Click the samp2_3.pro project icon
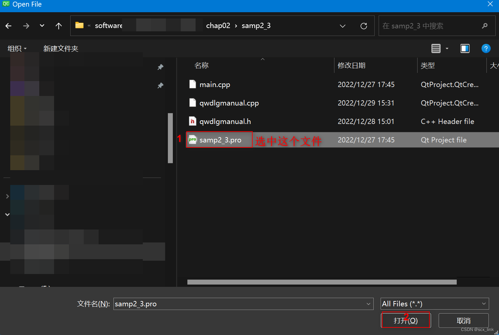 tap(193, 139)
